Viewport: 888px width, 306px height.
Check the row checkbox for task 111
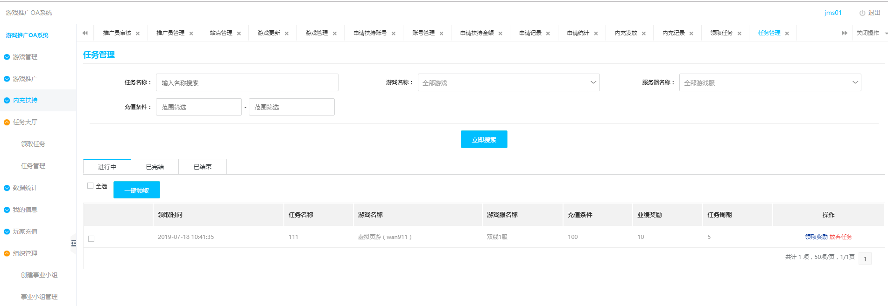(x=92, y=238)
